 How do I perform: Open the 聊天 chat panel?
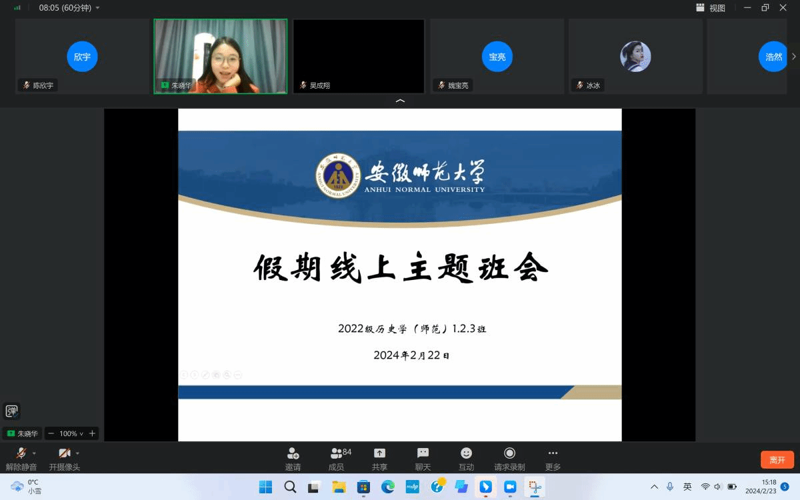pyautogui.click(x=423, y=454)
